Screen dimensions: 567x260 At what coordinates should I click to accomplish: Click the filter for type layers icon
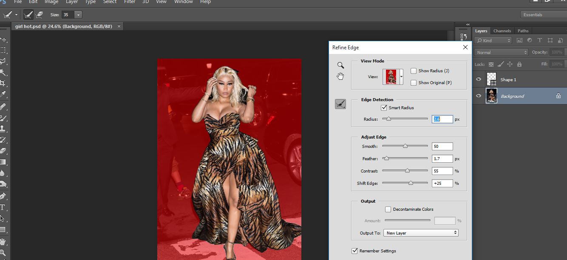point(540,40)
